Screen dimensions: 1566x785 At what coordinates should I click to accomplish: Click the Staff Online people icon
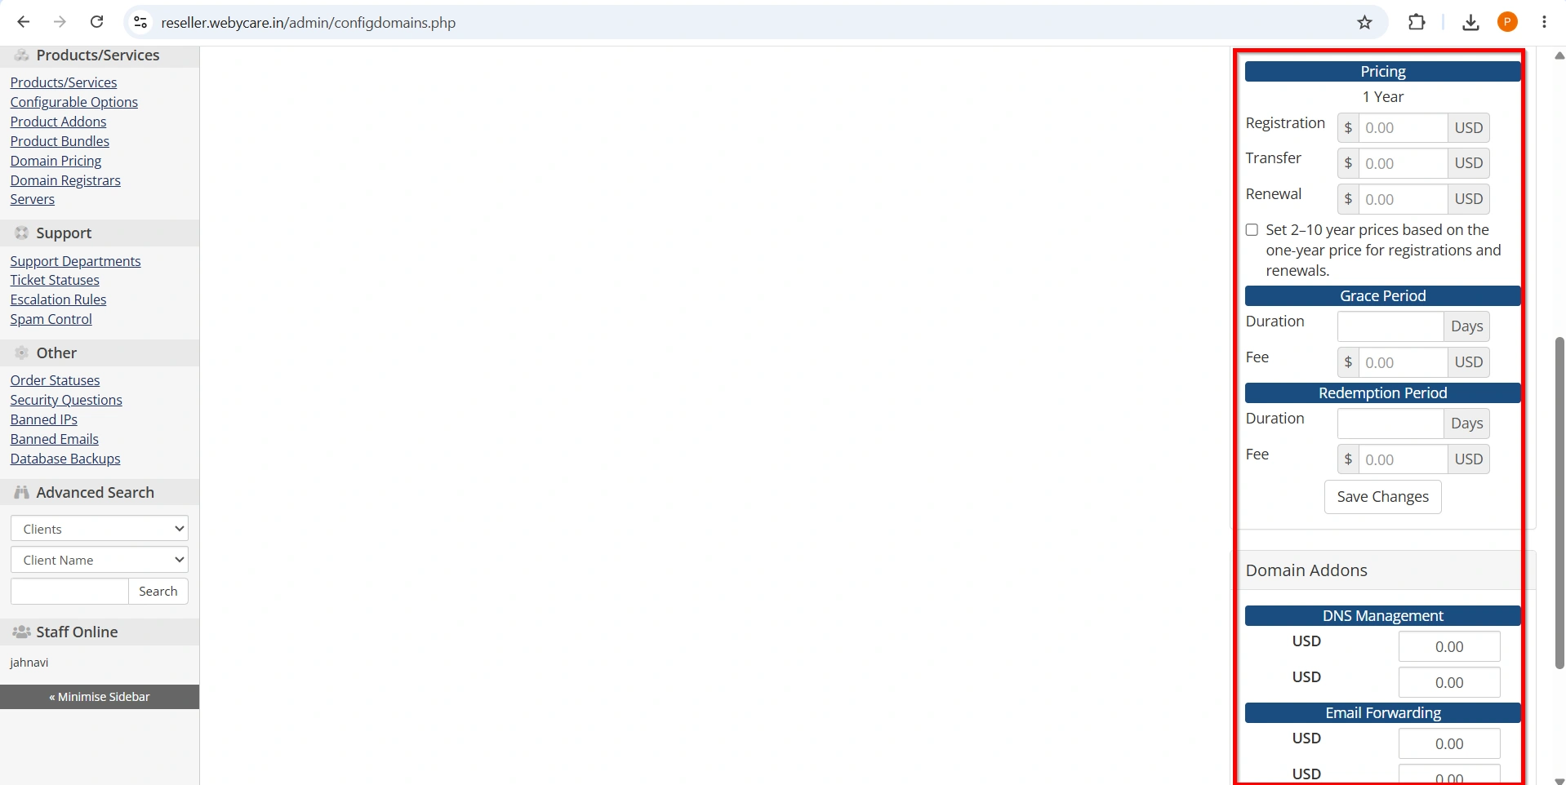(22, 632)
